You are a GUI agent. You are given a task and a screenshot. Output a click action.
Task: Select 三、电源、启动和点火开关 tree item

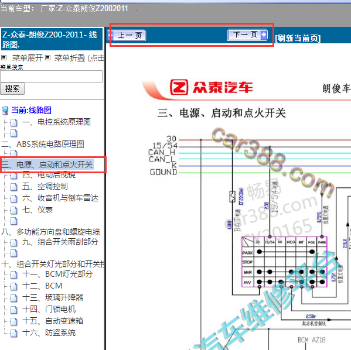coord(47,164)
